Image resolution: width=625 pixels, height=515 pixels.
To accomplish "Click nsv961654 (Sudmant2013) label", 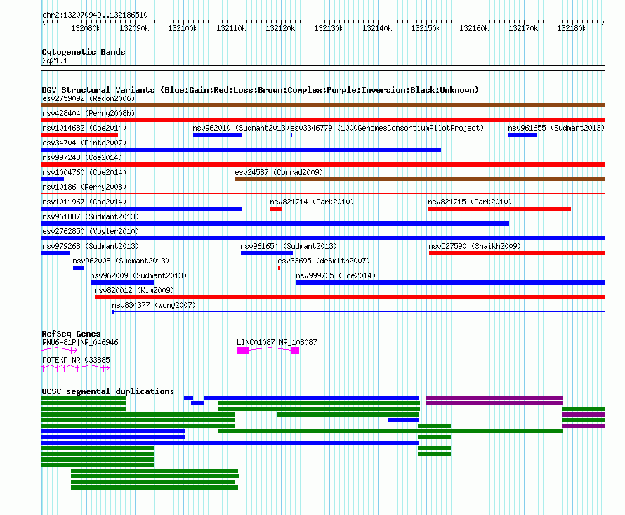I will [x=289, y=246].
